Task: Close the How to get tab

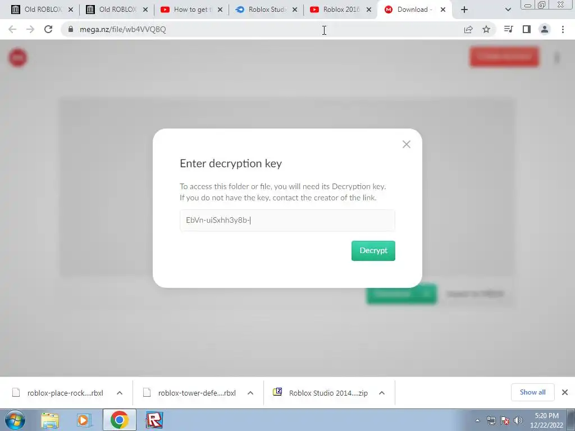Action: pos(220,10)
